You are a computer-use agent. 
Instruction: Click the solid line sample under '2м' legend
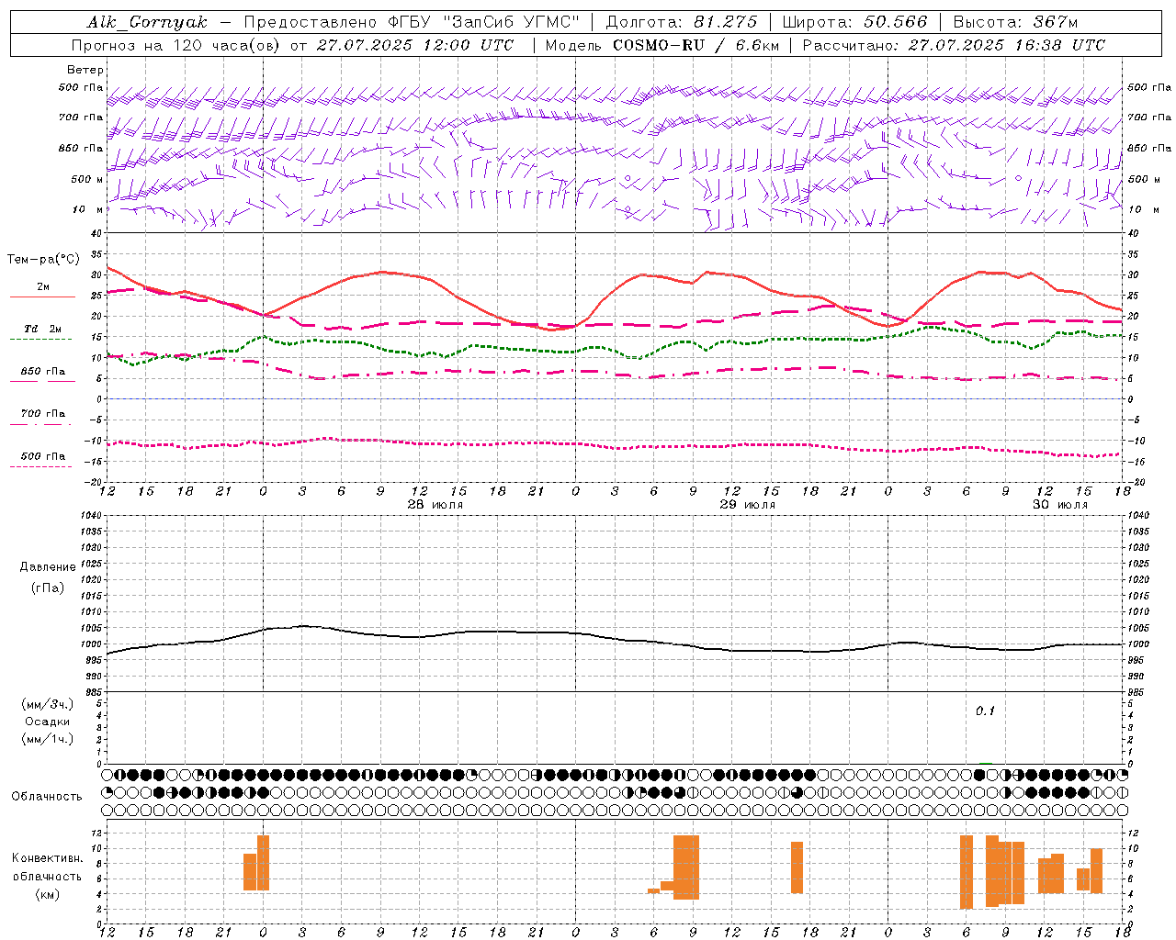click(42, 297)
